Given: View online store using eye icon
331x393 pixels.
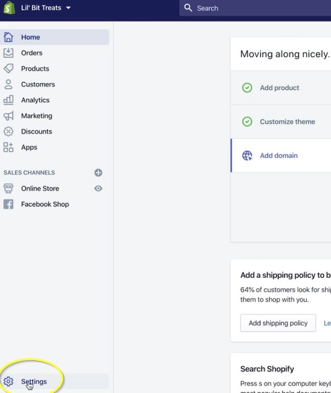Looking at the screenshot, I should [x=98, y=188].
